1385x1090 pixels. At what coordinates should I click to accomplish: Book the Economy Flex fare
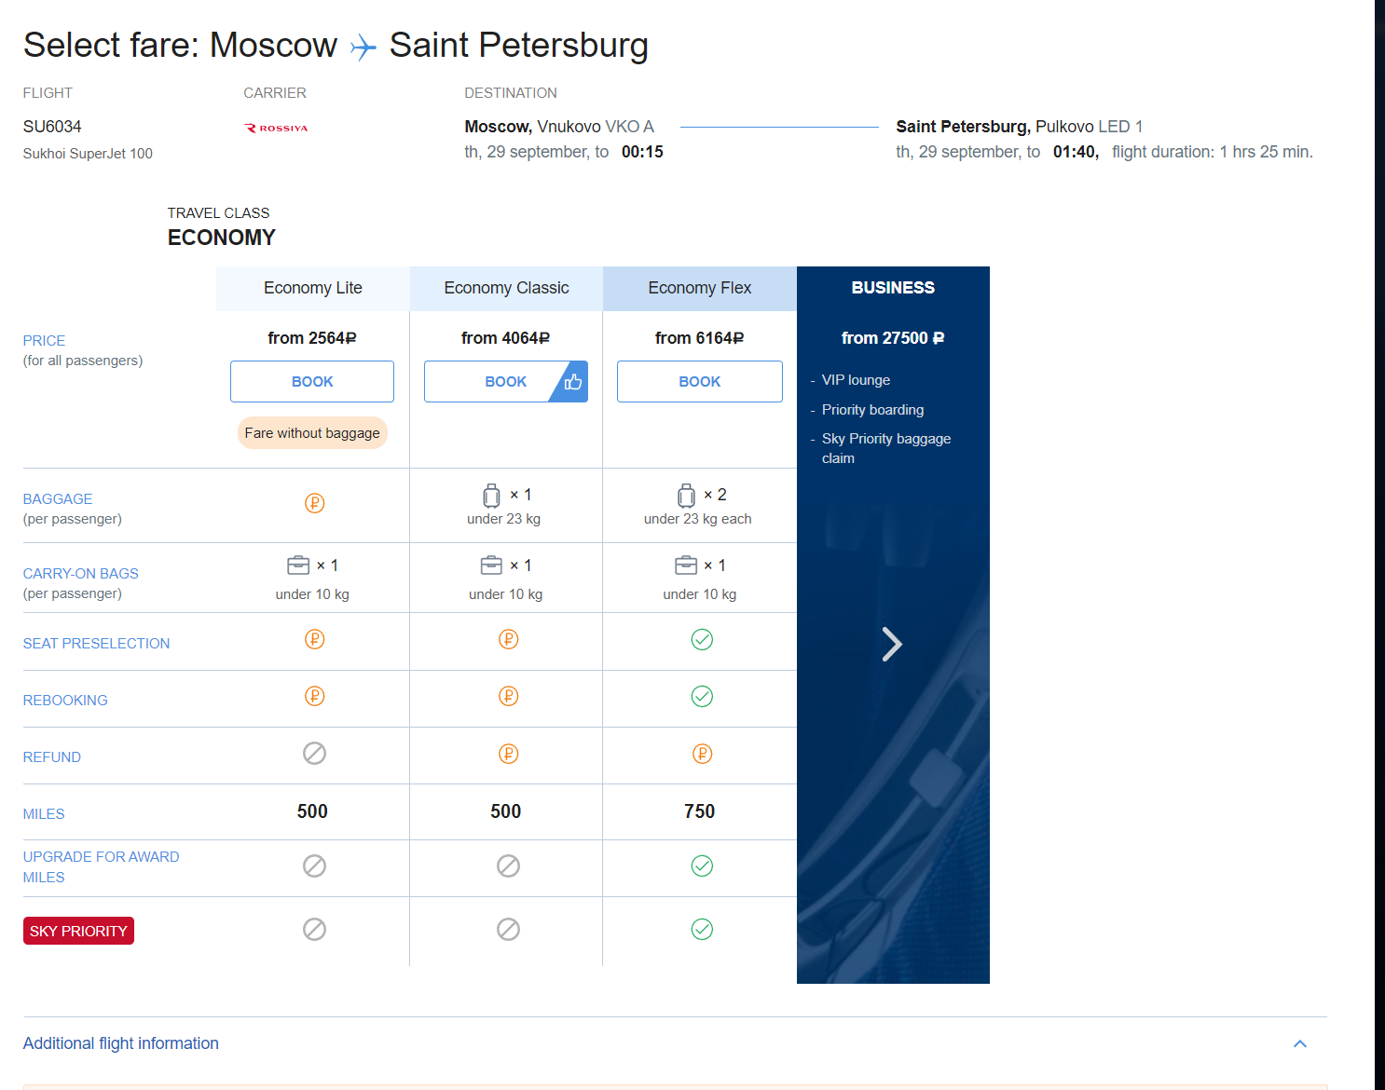[x=699, y=382]
